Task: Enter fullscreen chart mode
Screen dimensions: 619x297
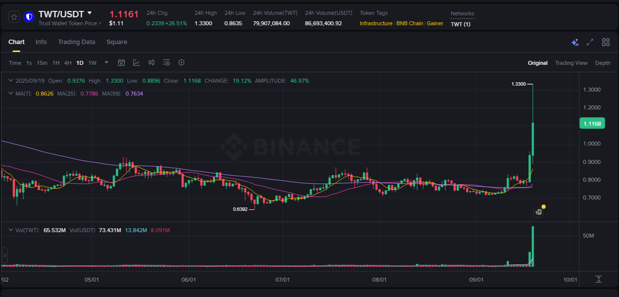Action: point(589,43)
